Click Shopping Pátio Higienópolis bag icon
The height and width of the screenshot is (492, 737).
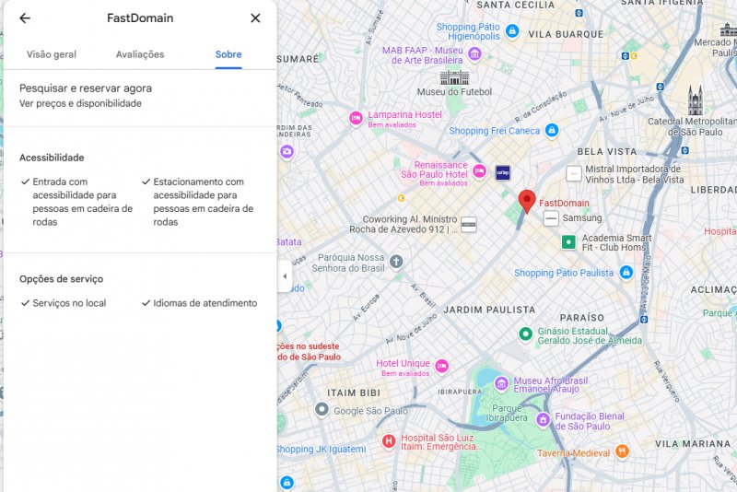pos(512,31)
